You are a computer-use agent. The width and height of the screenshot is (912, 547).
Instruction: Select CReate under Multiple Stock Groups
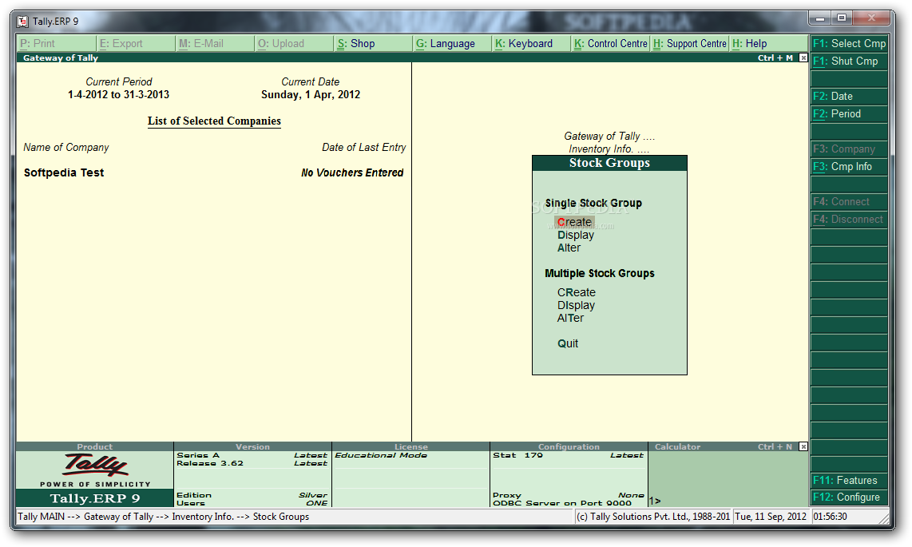click(x=577, y=292)
